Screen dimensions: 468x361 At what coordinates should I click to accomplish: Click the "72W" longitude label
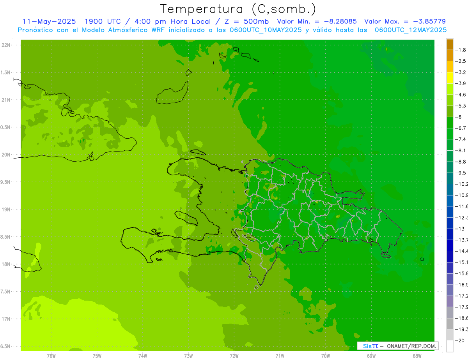(234, 356)
